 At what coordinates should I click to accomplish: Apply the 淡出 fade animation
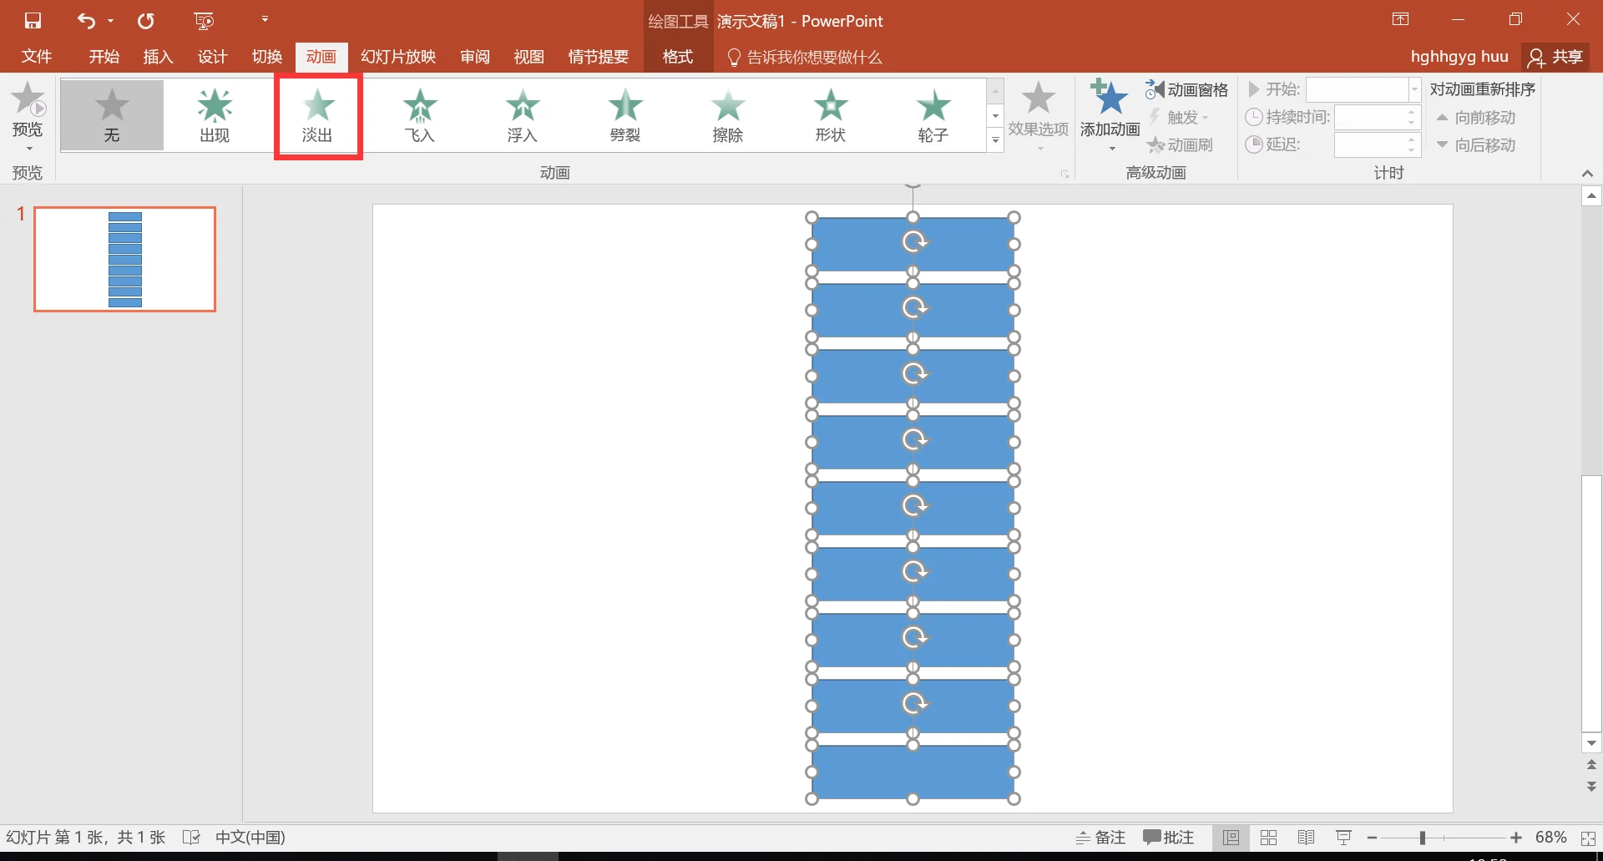(317, 115)
